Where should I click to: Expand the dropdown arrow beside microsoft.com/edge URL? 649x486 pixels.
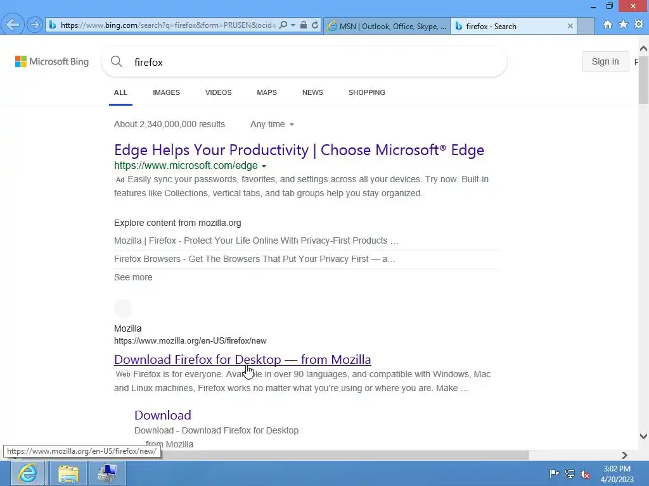pyautogui.click(x=264, y=166)
